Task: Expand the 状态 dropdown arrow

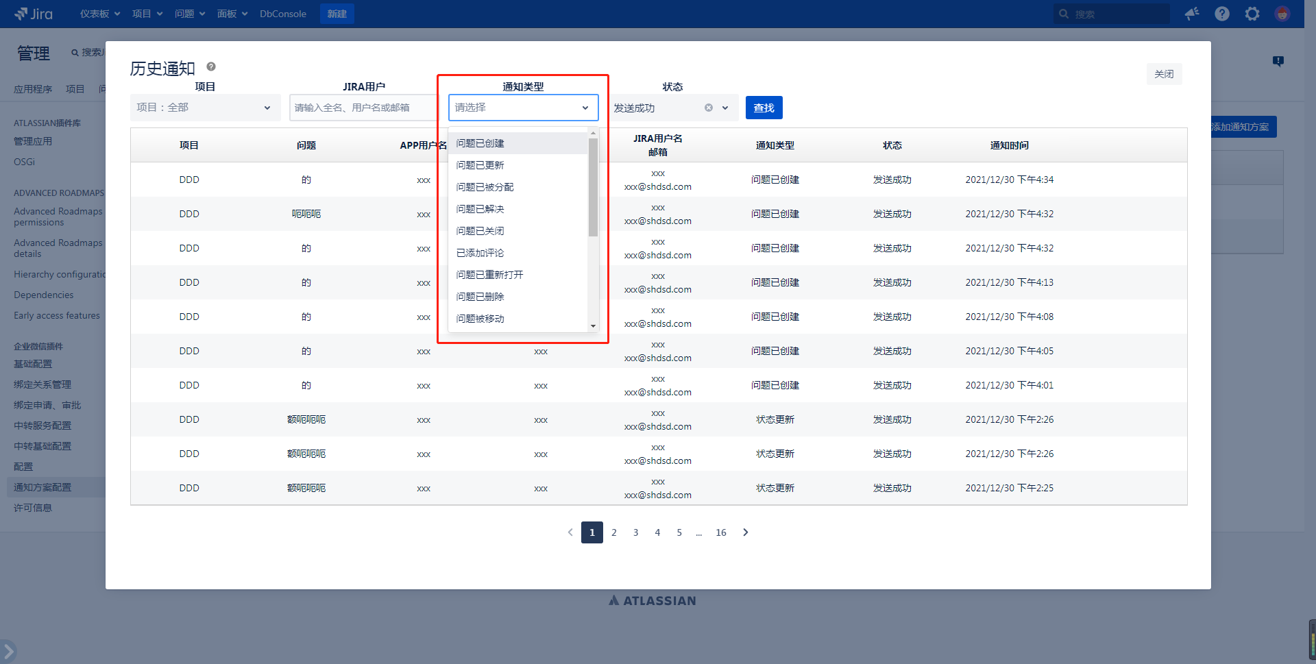Action: tap(725, 108)
